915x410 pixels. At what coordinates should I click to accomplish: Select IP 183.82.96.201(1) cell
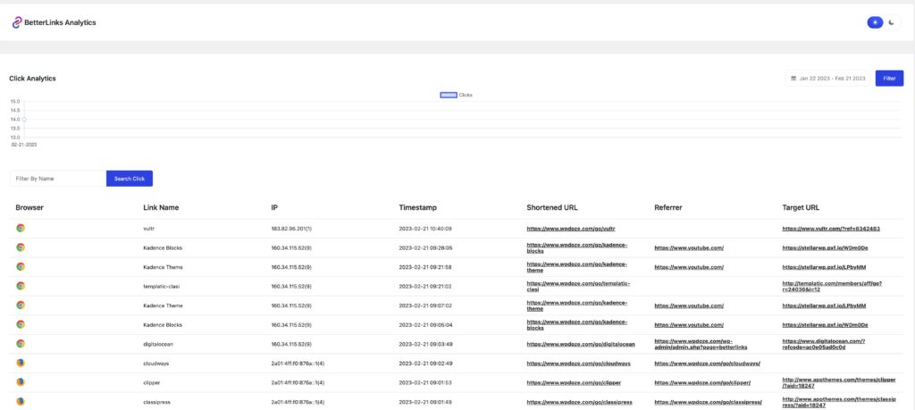tap(291, 229)
